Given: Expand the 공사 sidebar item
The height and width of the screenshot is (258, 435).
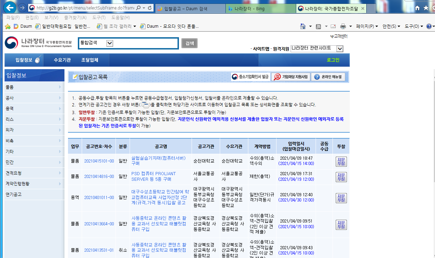Looking at the screenshot, I should click(34, 98).
